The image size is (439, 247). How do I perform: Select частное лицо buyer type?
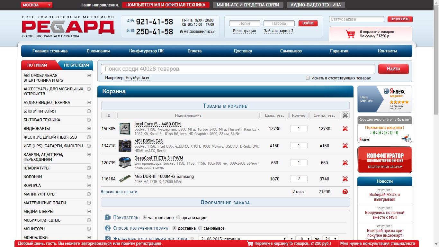coord(145,217)
